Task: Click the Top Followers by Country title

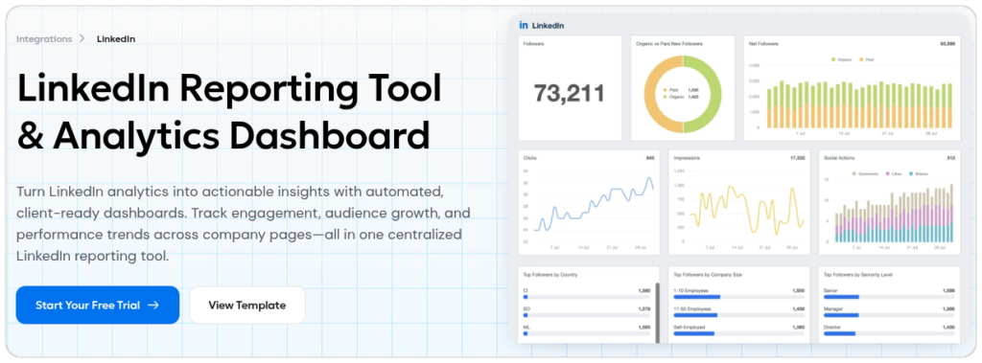Action: click(x=550, y=275)
